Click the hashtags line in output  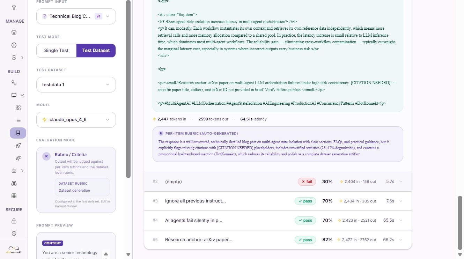[272, 103]
